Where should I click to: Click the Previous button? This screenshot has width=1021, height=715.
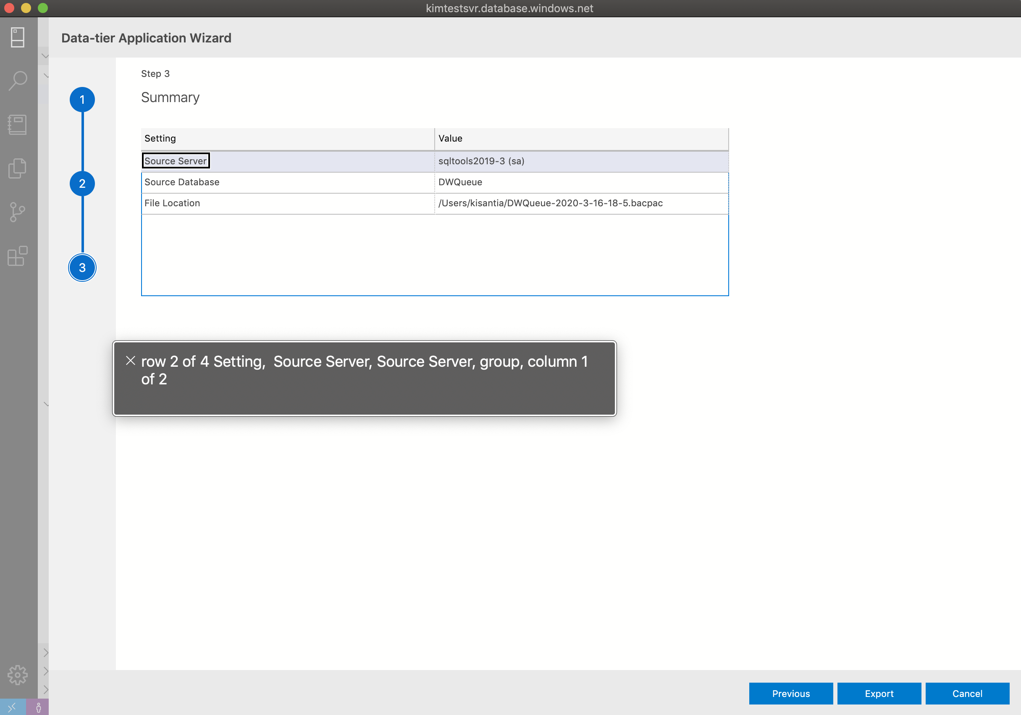click(x=791, y=693)
